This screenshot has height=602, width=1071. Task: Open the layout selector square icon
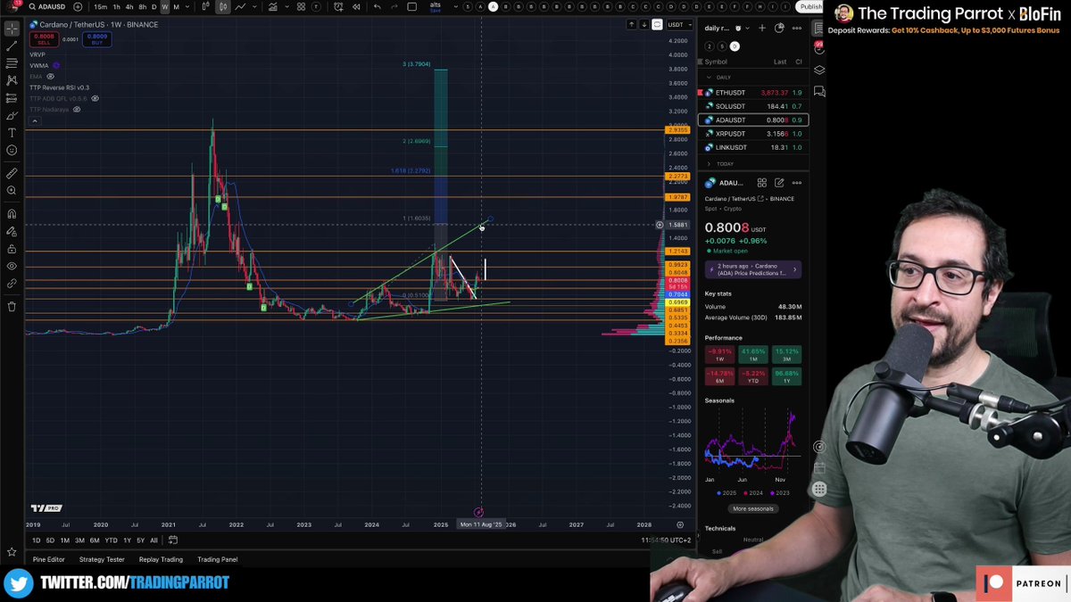point(412,7)
